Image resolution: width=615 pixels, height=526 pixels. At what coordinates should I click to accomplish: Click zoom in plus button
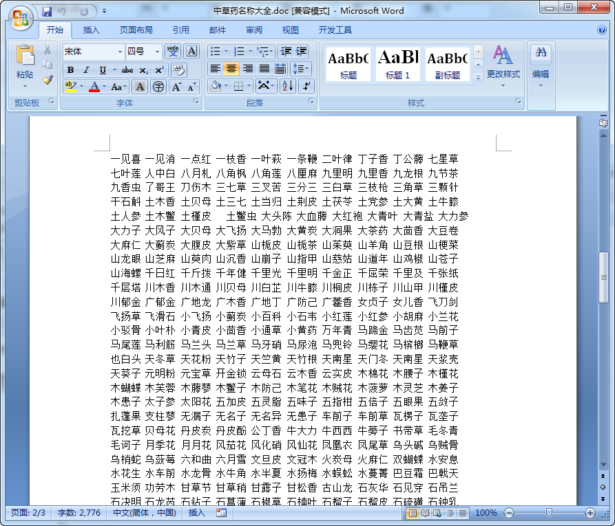[590, 513]
